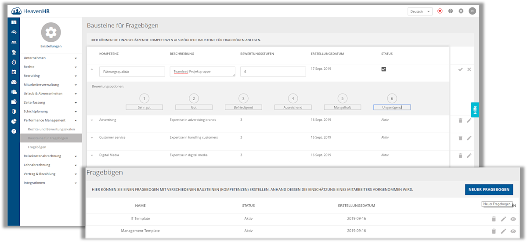The height and width of the screenshot is (242, 527).
Task: Expand the Customer service row chevron
Action: click(x=92, y=137)
